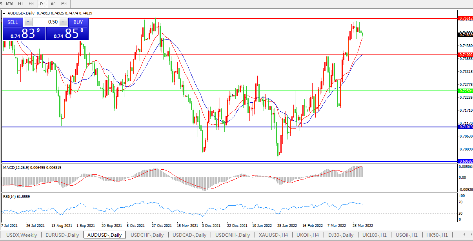Switch to XAUUSD-,H4 chart tab
Viewport: 473px width, 241px height.
tap(273, 235)
